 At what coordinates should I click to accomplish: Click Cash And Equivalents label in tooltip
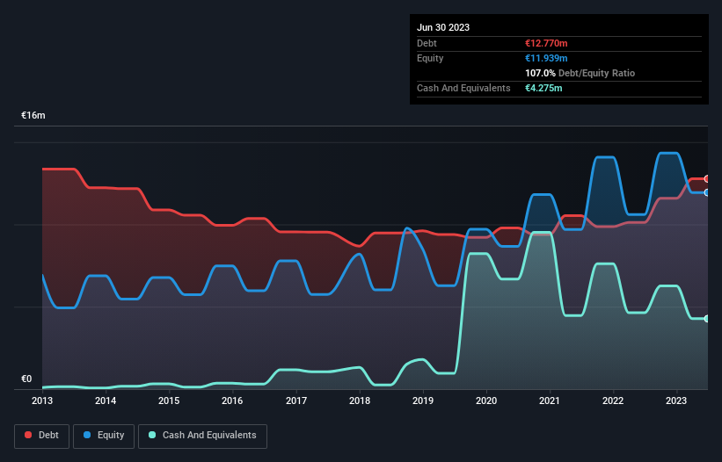click(463, 88)
